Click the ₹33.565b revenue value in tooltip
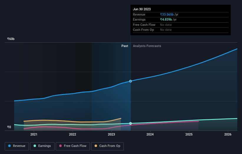Viewport: 242px width, 154px height. pyautogui.click(x=167, y=14)
